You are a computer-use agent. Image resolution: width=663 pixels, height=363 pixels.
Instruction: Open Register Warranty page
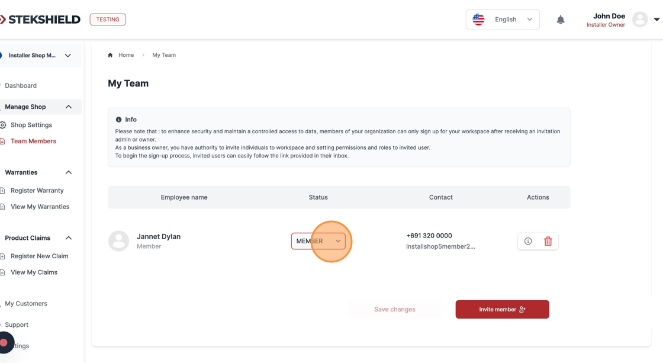point(37,191)
